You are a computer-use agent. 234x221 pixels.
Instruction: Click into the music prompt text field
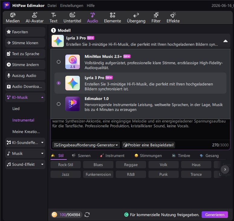coord(140,129)
